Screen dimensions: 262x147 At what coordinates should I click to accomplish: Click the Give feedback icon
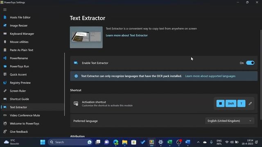[5, 131]
